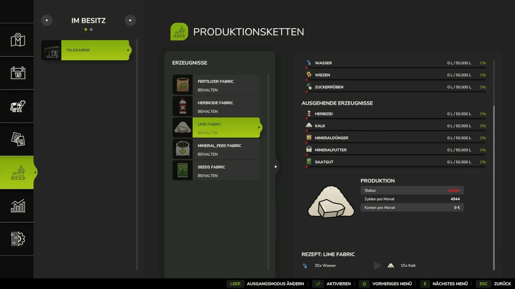Click previous page arrow beside Im Besitz
Screen dimensions: 515x289
click(47, 20)
